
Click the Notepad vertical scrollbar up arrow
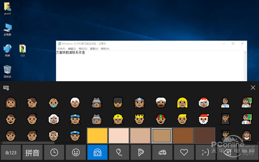[245, 53]
